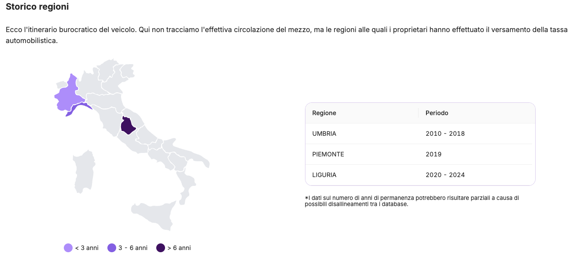Click the '3 - 6 anni' legend swatch
Viewport: 577px width, 261px height.
click(112, 248)
